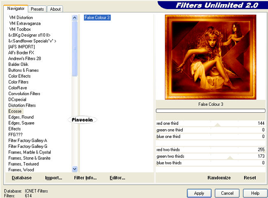Select the VM Extravaganza category
268x198 pixels.
[25, 23]
